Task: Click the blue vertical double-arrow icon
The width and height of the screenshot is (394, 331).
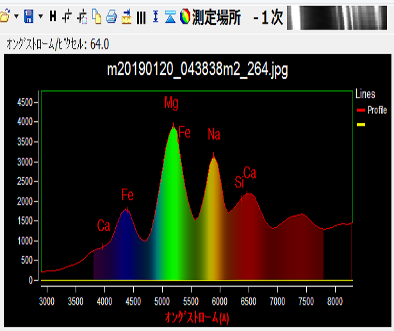Action: 156,17
